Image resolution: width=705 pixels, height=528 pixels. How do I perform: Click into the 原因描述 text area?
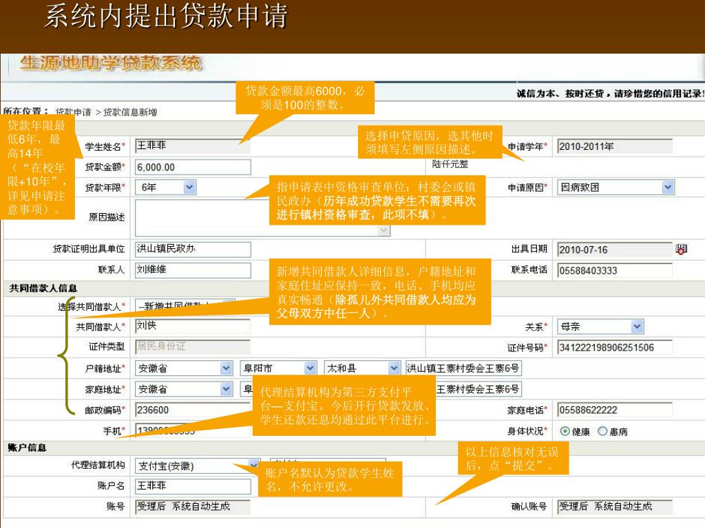255,217
